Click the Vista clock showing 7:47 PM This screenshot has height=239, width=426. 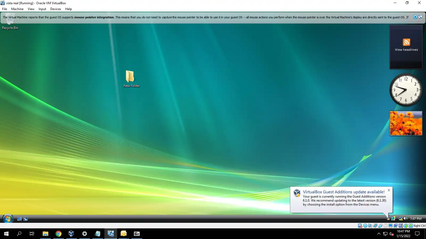[x=416, y=219]
